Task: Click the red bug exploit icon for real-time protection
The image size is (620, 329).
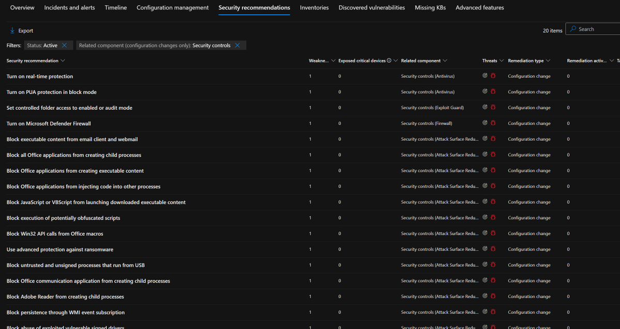Action: tap(493, 76)
